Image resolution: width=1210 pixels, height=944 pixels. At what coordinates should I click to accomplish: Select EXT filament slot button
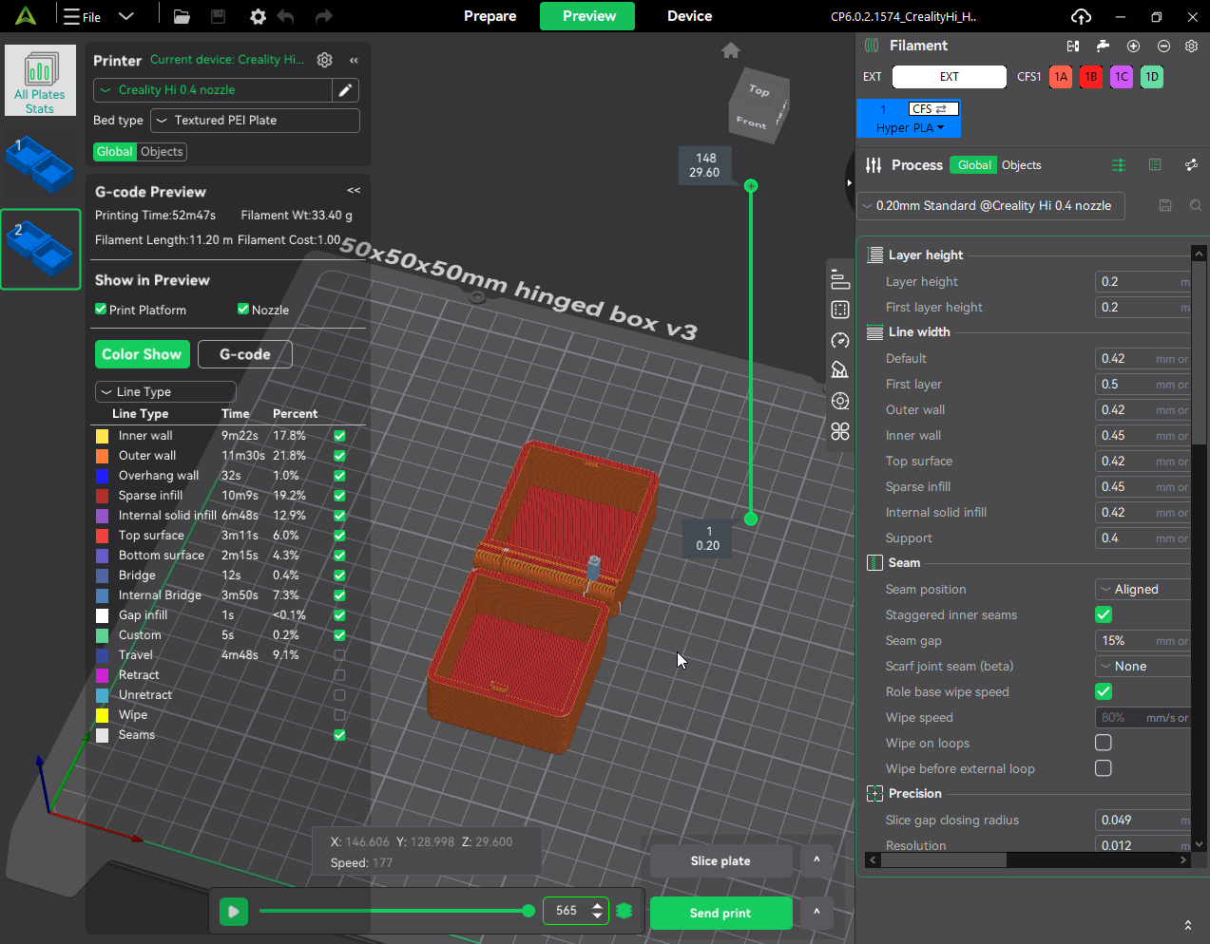point(950,77)
